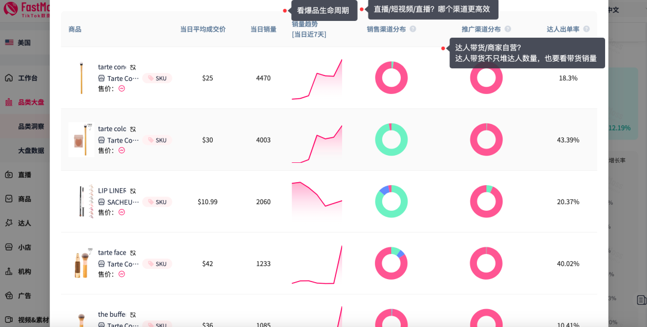This screenshot has width=647, height=327.
Task: Open SACHEU store name link
Action: click(x=123, y=202)
